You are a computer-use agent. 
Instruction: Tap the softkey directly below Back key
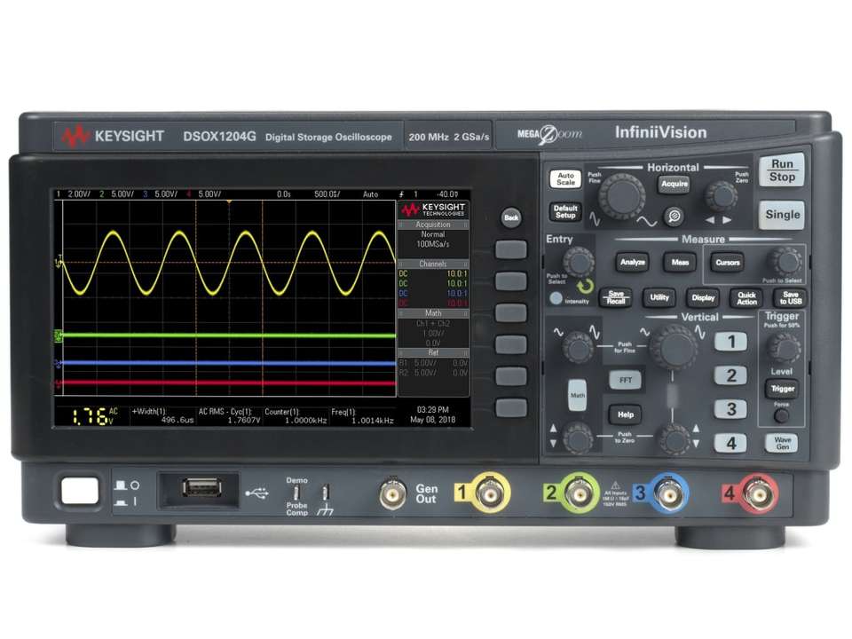tap(511, 250)
